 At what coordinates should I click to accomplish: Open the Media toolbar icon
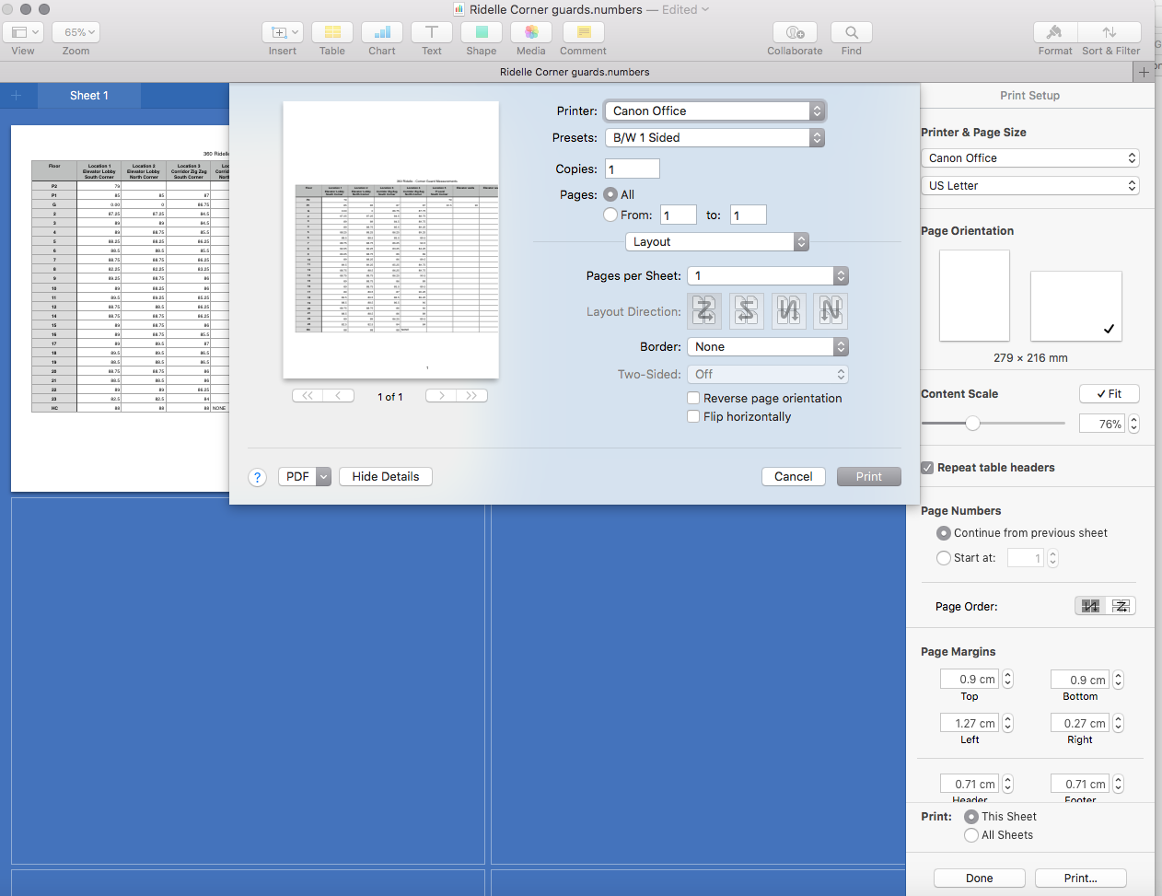[x=531, y=32]
